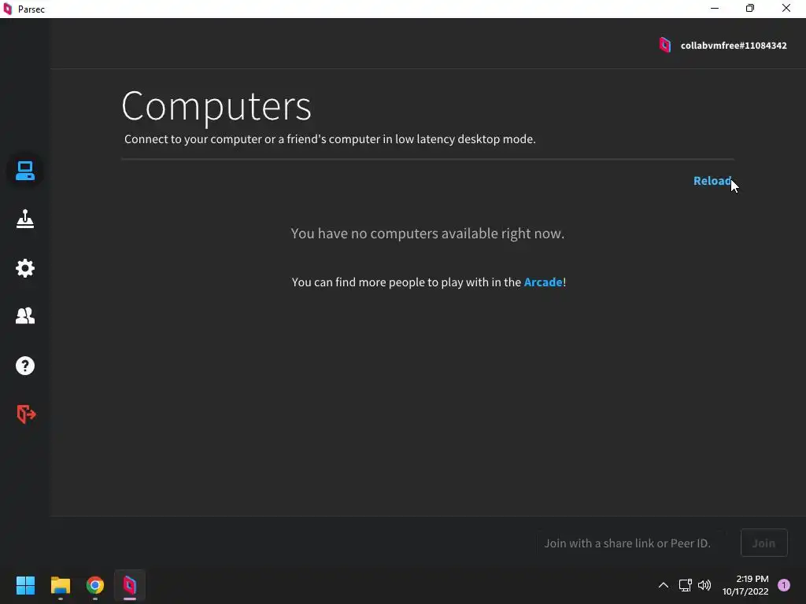Click the Parsec taskbar icon
The width and height of the screenshot is (806, 604).
(x=130, y=585)
